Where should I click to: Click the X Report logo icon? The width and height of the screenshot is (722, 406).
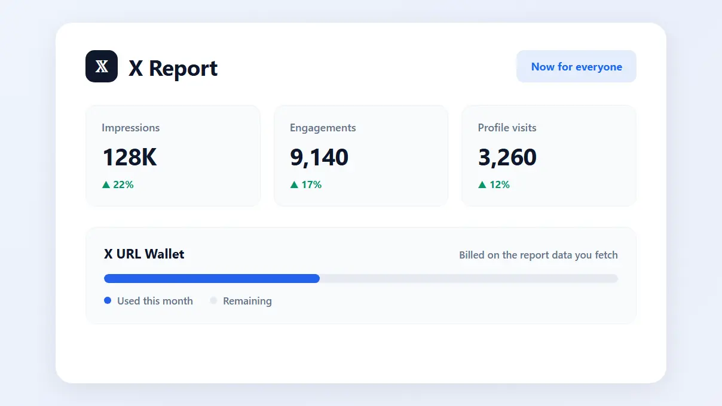tap(102, 66)
